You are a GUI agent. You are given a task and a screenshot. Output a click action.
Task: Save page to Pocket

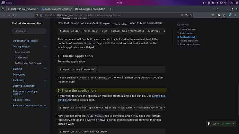click(x=213, y=15)
